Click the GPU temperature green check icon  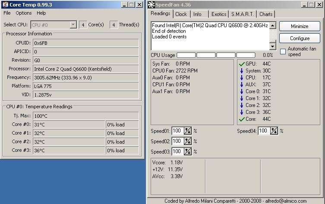(241, 64)
